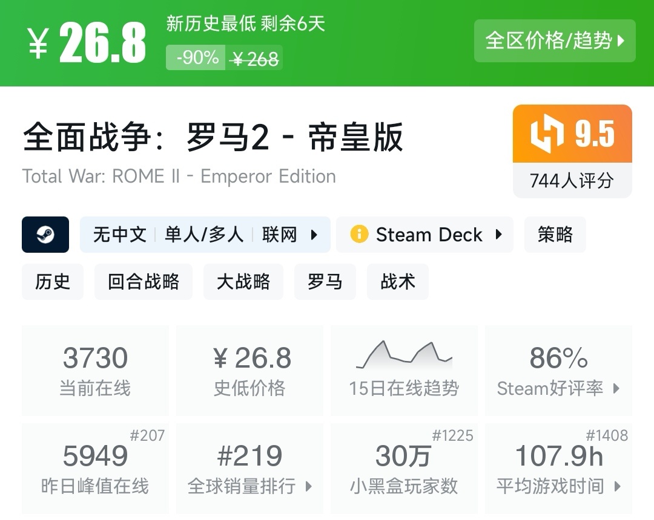Click the Steam platform logo icon
654x520 pixels.
click(45, 235)
